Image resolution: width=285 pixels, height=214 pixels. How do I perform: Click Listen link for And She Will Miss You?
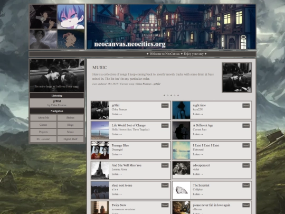tap(117, 174)
